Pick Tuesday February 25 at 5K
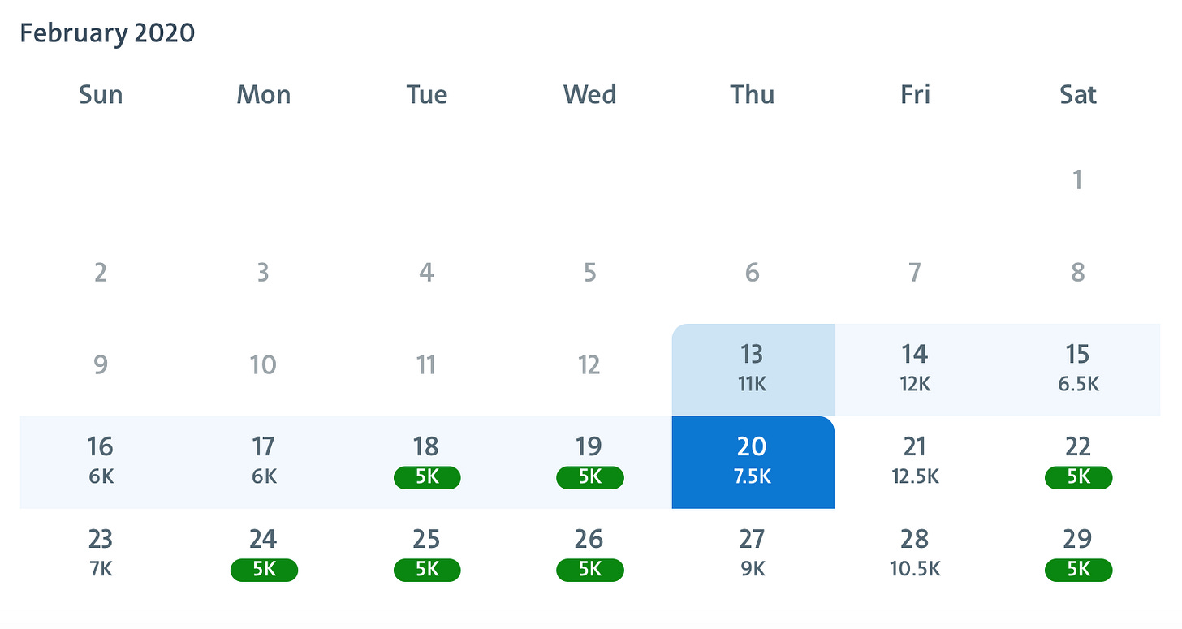1182x629 pixels. point(426,554)
